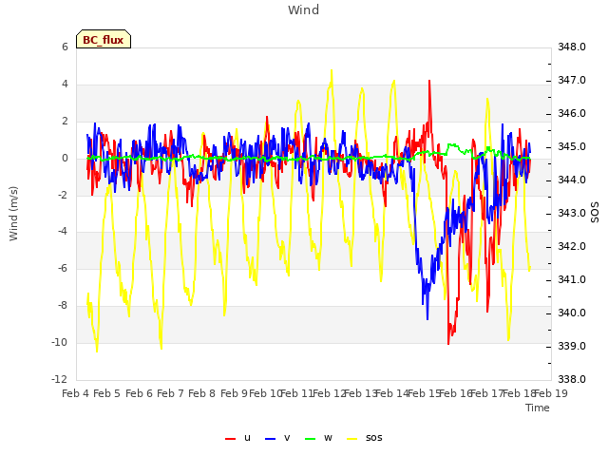Click the blue v legend swatch
This screenshot has width=608, height=456.
tap(270, 439)
